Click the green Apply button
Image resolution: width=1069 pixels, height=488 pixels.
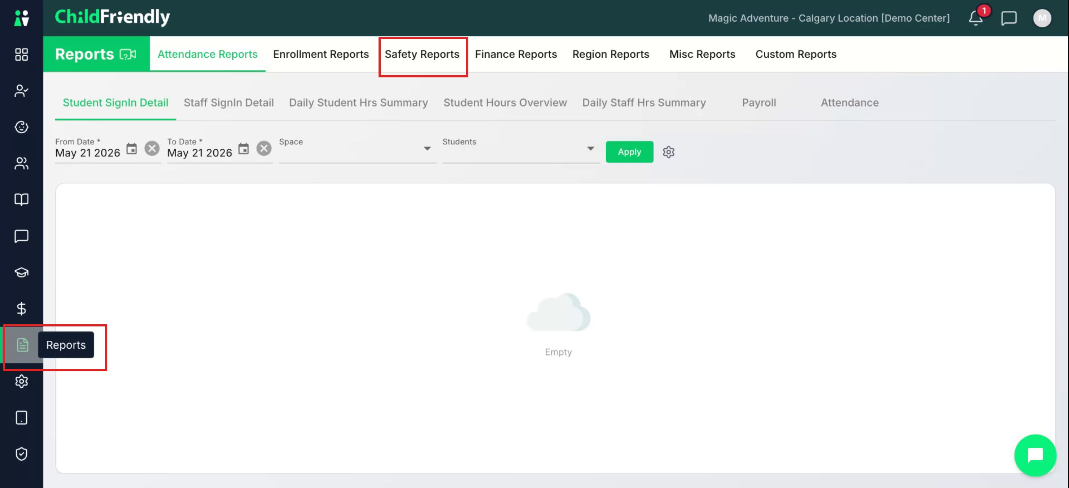tap(629, 152)
